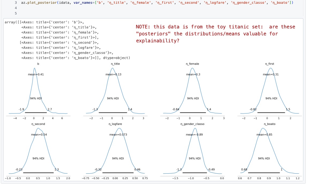Click the output line for Axes 'η_logfare'
Viewport: 321px width, 189px height.
coord(61,48)
